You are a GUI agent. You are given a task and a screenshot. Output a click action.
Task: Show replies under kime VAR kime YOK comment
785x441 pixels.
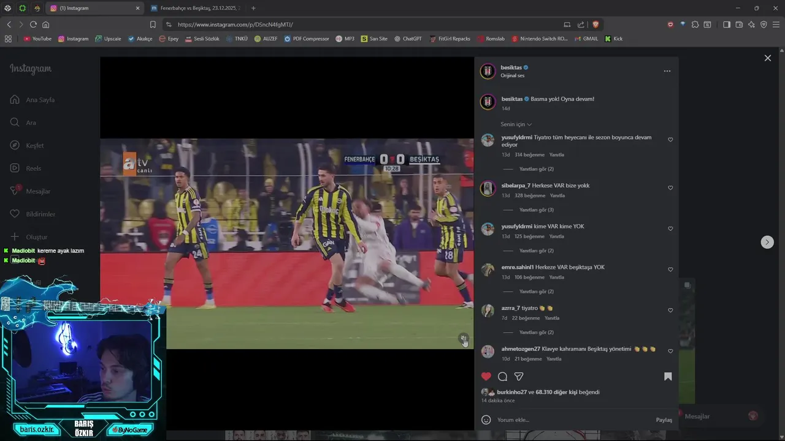pos(536,251)
